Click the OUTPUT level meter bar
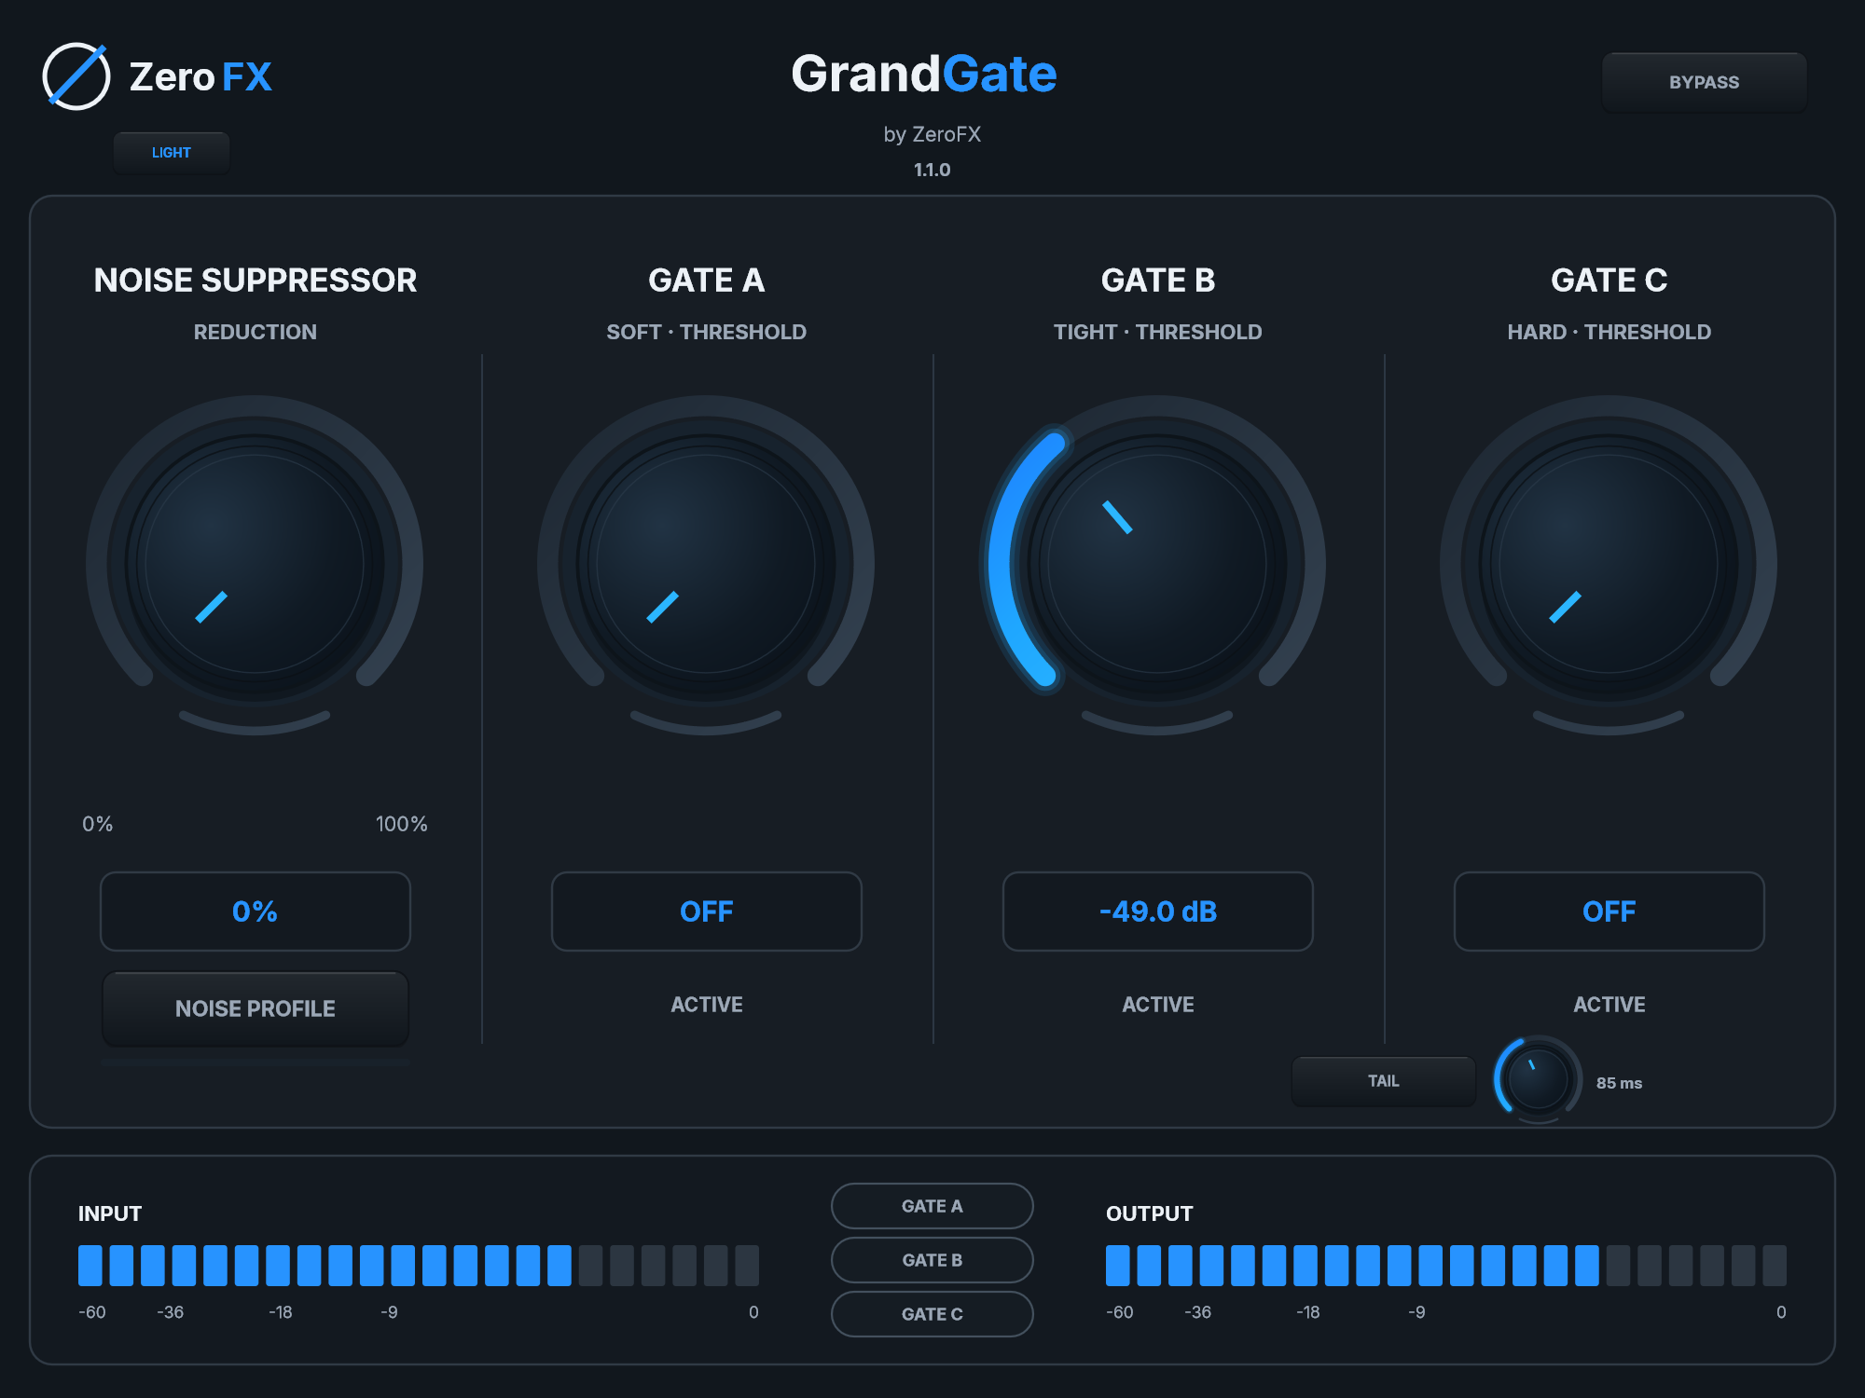Screen dimensions: 1865x1398 (1446, 1266)
